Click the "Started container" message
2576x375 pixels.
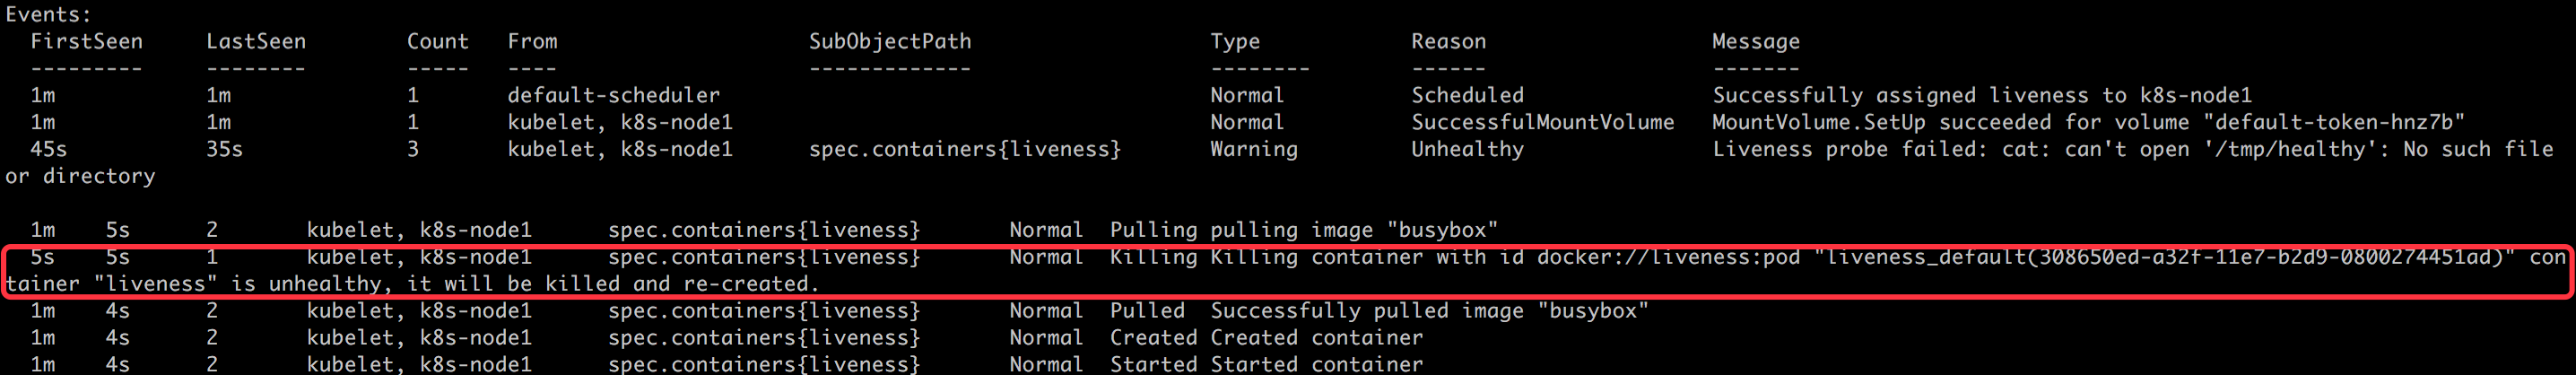(x=1316, y=364)
